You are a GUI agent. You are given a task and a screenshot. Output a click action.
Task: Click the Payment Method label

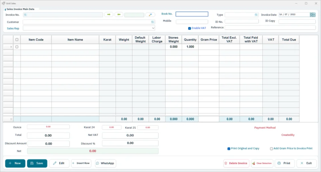tap(265, 128)
